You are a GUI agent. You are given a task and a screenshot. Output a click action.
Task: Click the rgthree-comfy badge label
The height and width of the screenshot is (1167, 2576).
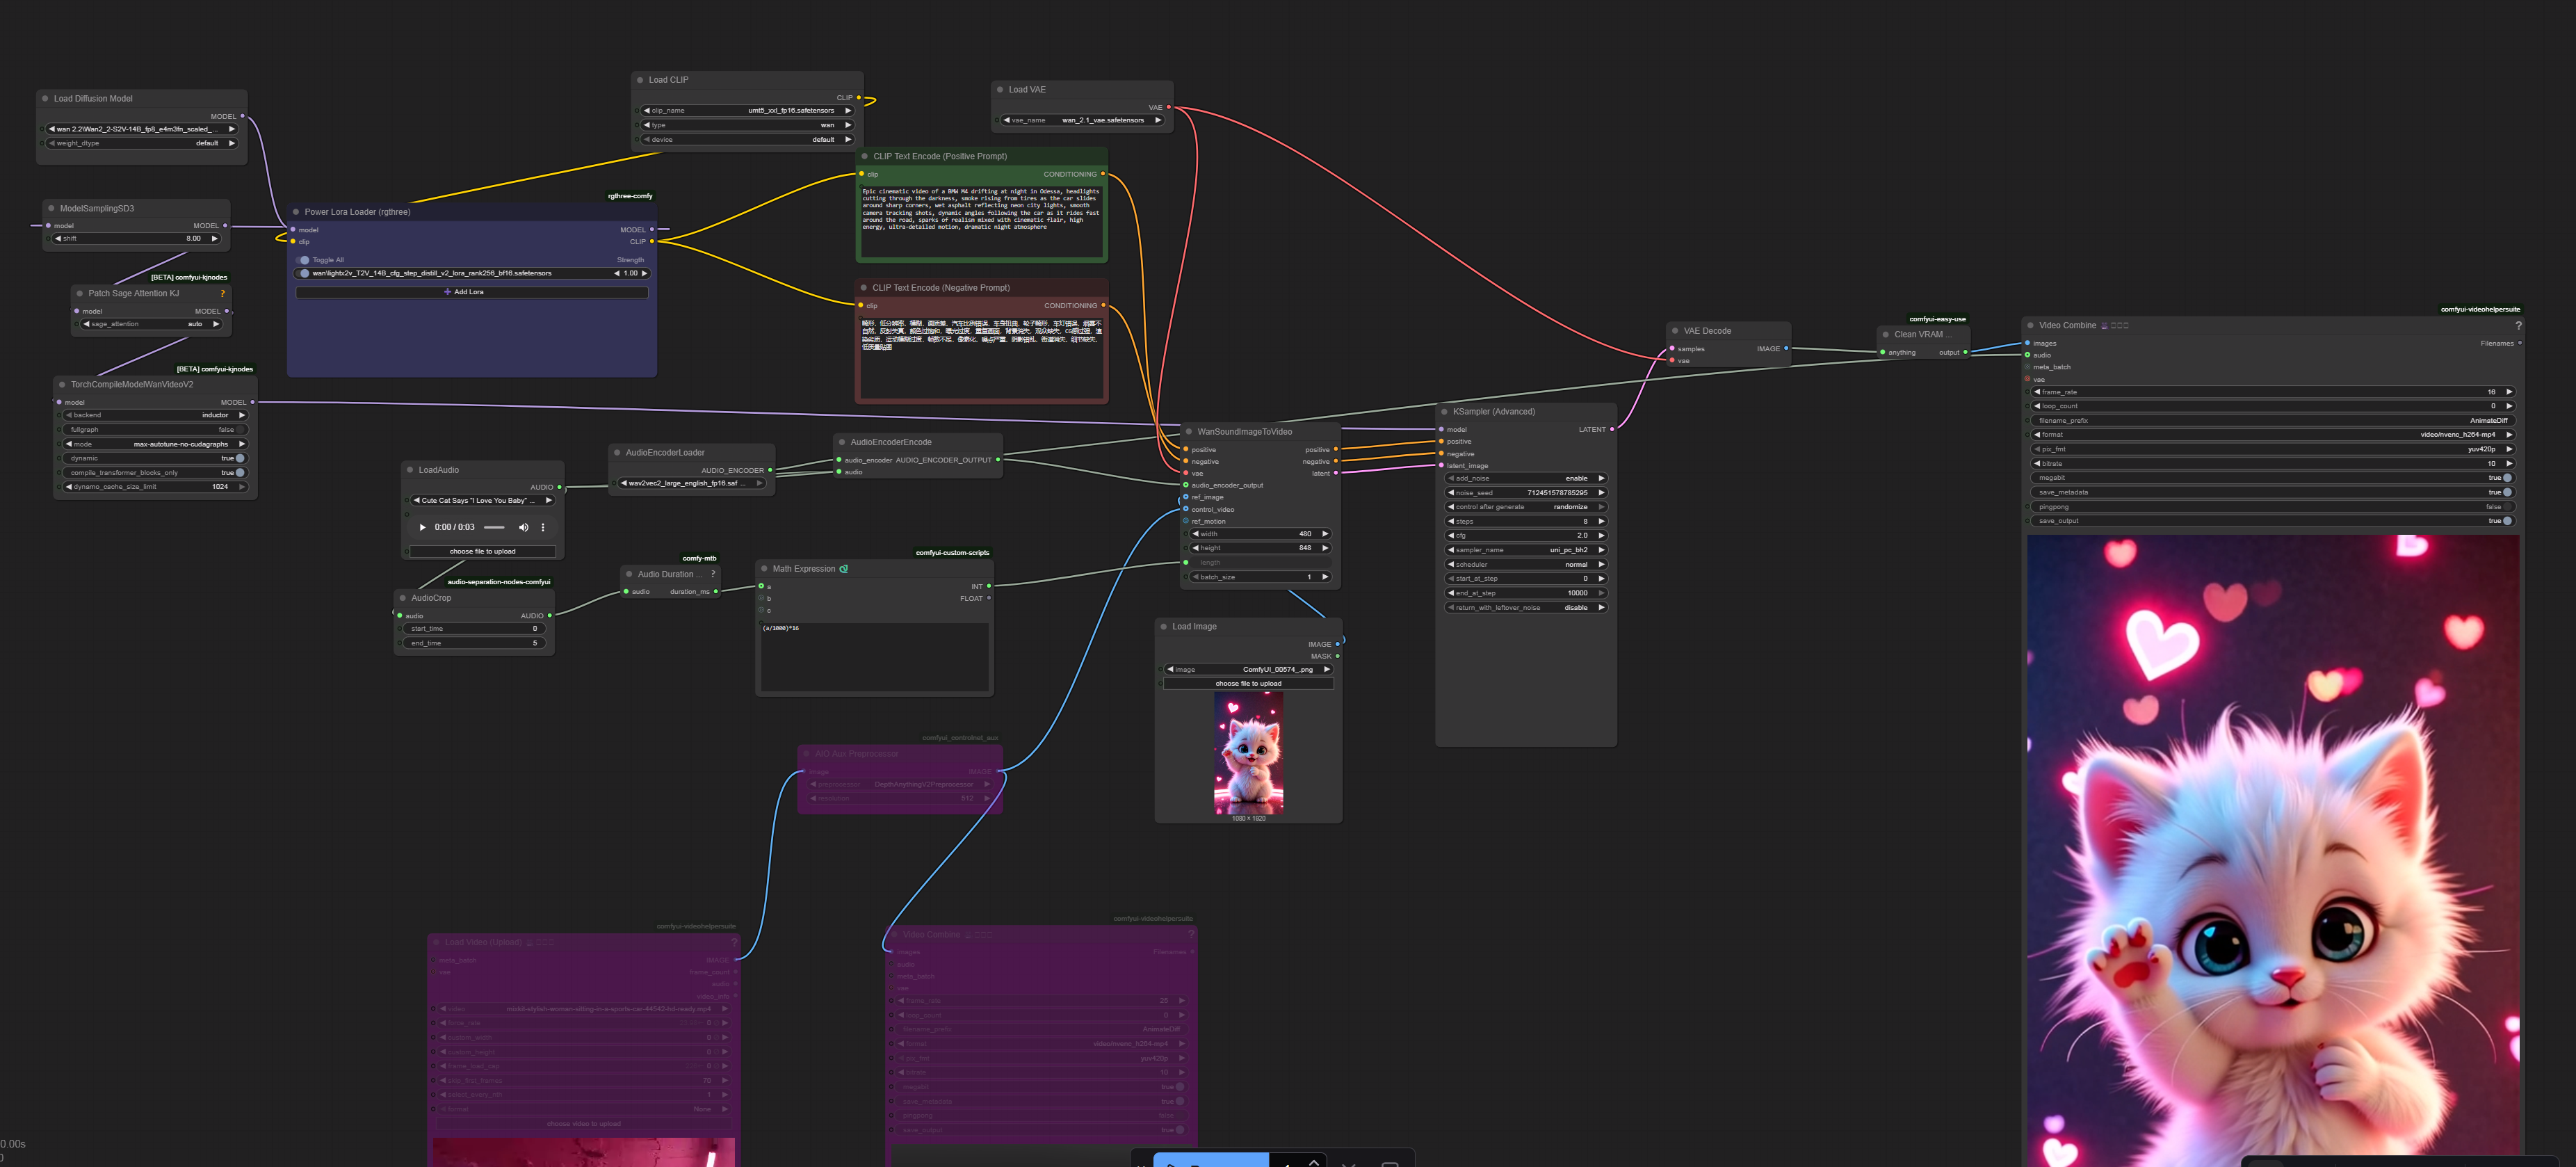coord(630,196)
